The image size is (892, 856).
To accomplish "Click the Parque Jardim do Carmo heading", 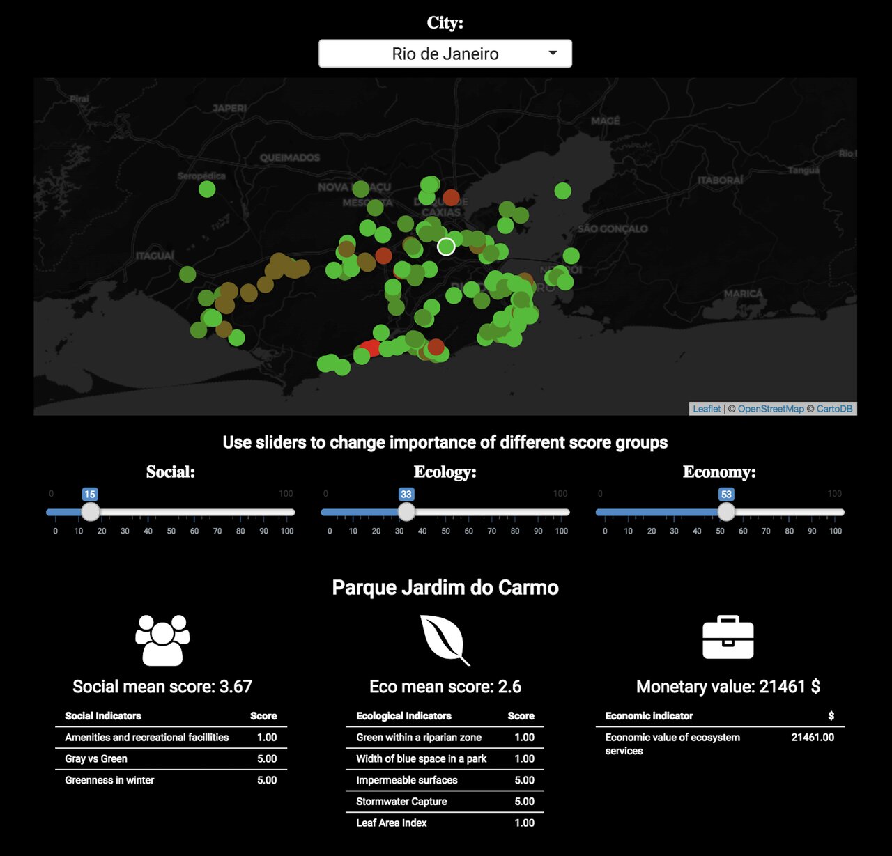I will [x=445, y=587].
